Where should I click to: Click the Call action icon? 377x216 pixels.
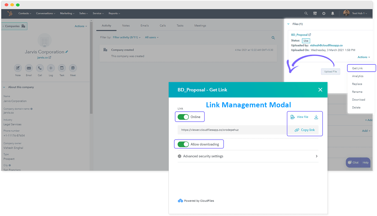[40, 68]
